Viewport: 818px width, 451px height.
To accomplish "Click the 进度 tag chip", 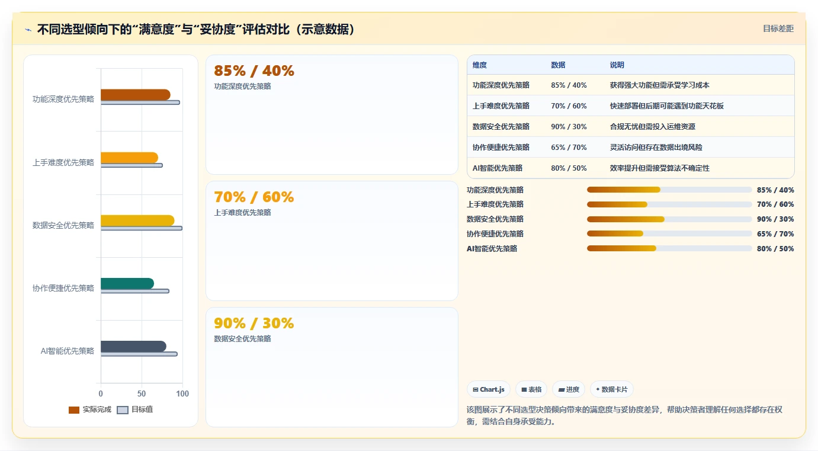I will click(x=569, y=389).
